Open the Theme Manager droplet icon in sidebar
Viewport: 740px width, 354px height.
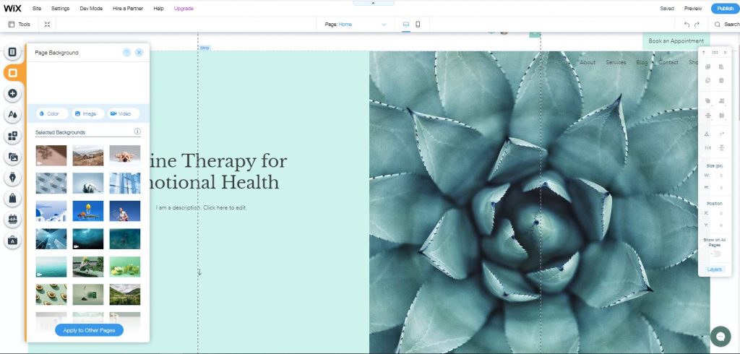coord(13,115)
